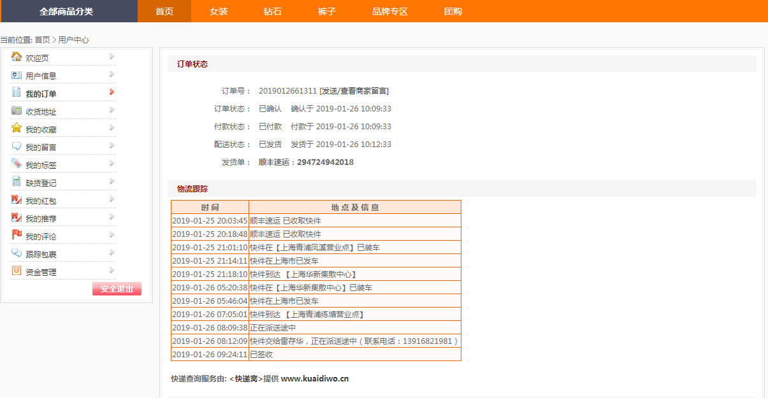
Task: Click the wallet icon beside 资金管理
Action: click(17, 271)
